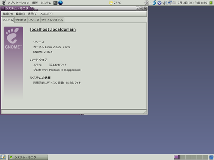The width and height of the screenshot is (214, 160).
Task: Minimize the システム・モニタ window
Action: point(137,9)
